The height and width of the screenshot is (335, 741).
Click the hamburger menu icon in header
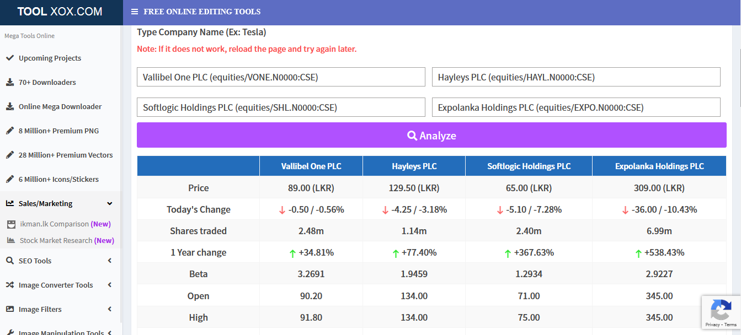[135, 12]
